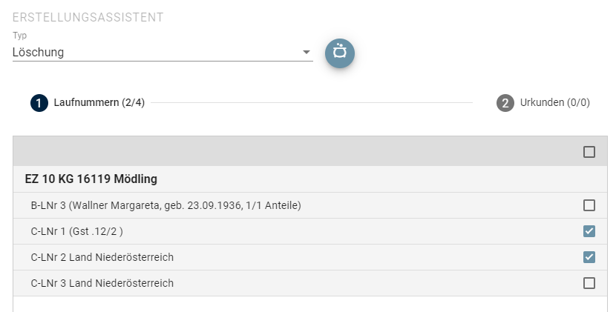
Task: Open the Typ dropdown arrow
Action: point(307,52)
